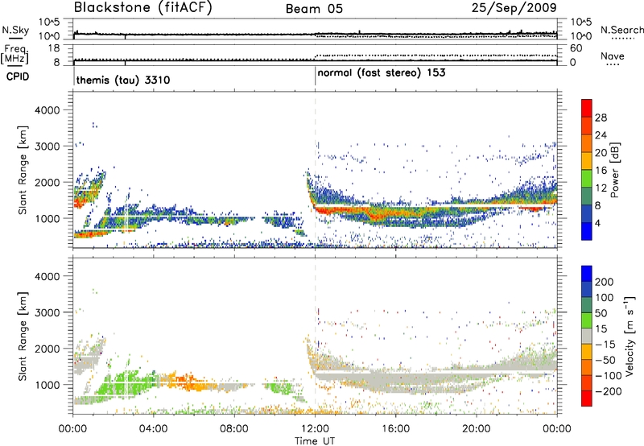Click the 'Beam 05' label
644x446 pixels.
tap(314, 9)
